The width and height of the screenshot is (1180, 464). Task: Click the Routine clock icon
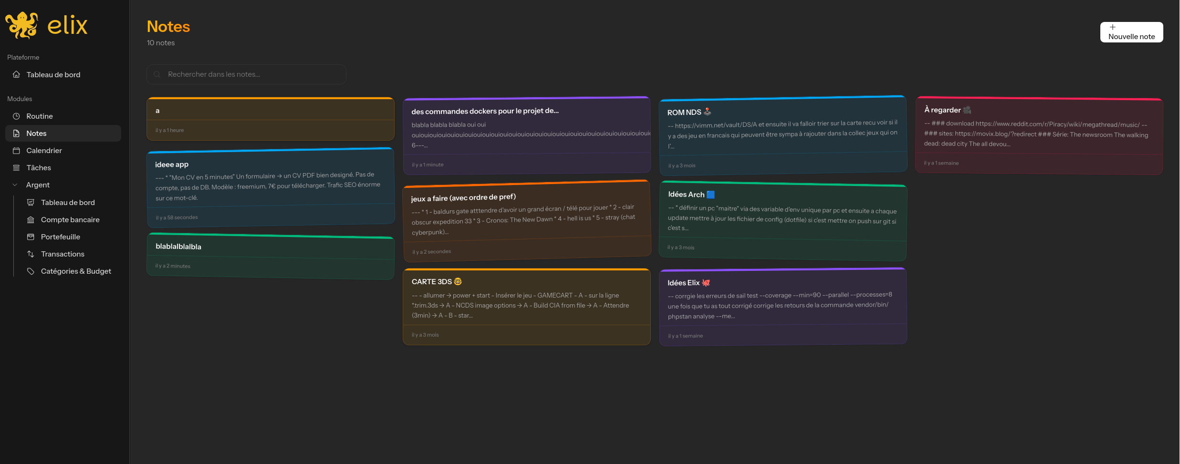(16, 116)
